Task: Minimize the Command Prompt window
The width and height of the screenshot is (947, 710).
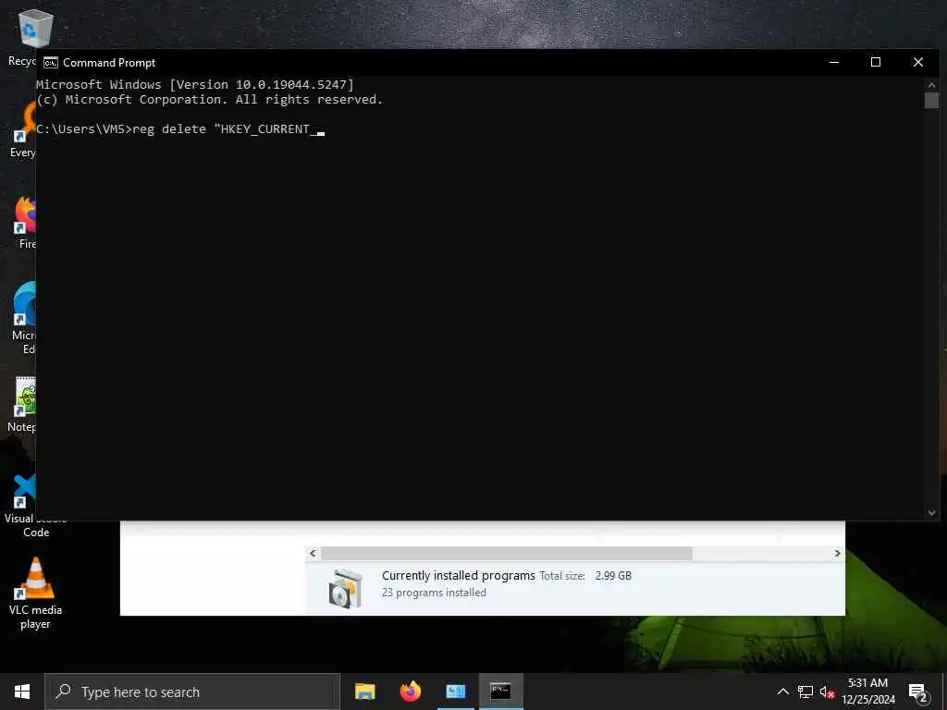Action: pos(834,62)
